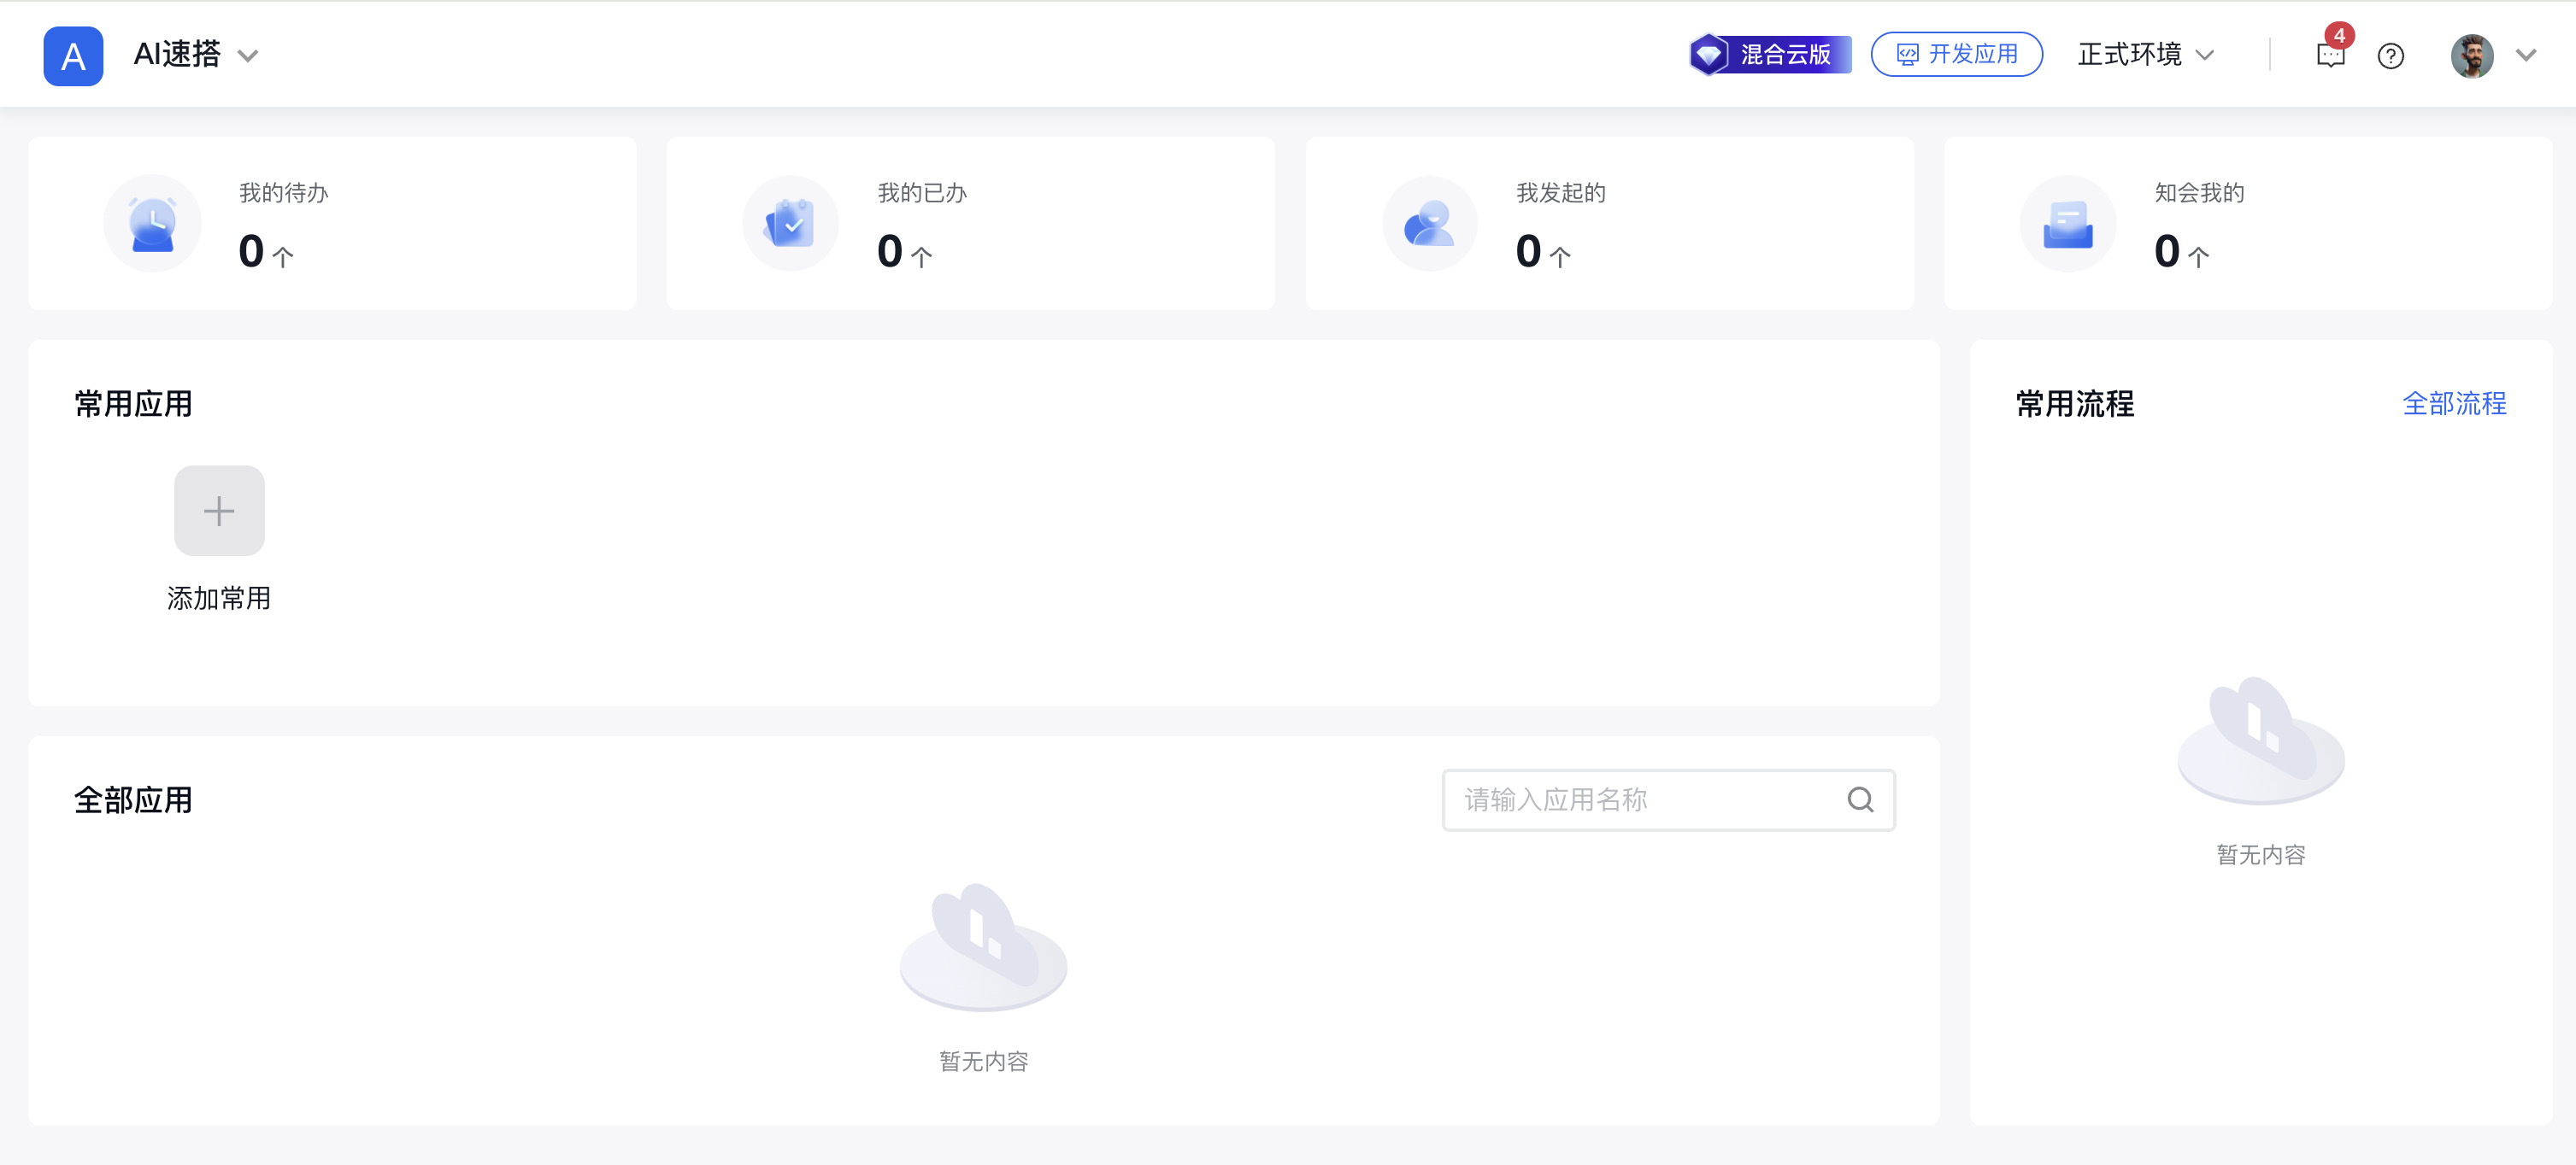Open the 我的已办 label
This screenshot has height=1165, width=2576.
922,193
